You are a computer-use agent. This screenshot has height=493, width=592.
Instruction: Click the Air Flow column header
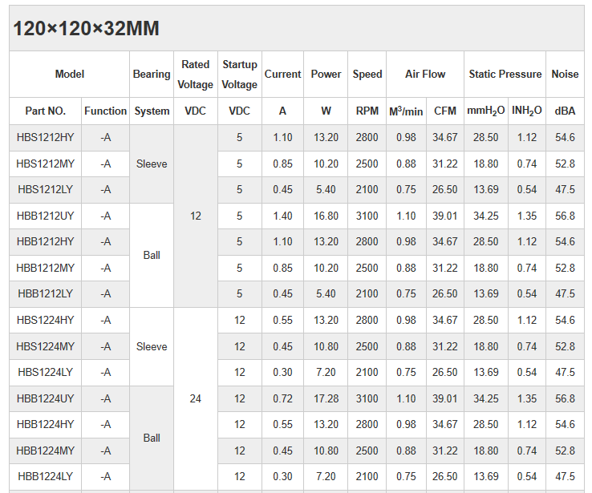click(x=425, y=74)
